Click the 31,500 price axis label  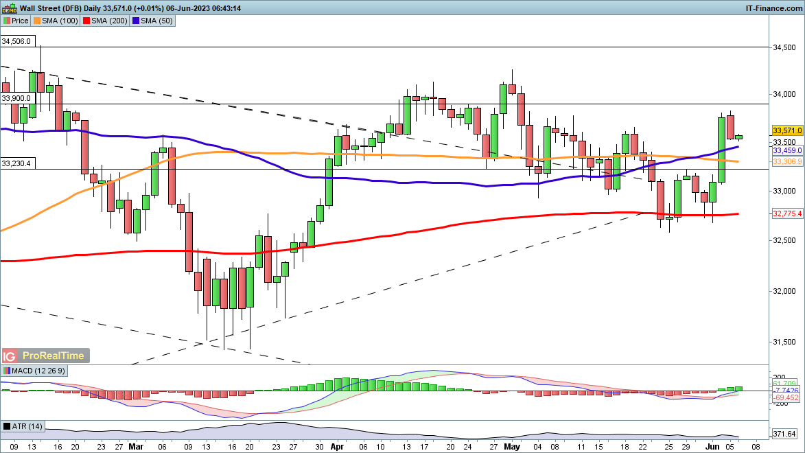click(784, 342)
